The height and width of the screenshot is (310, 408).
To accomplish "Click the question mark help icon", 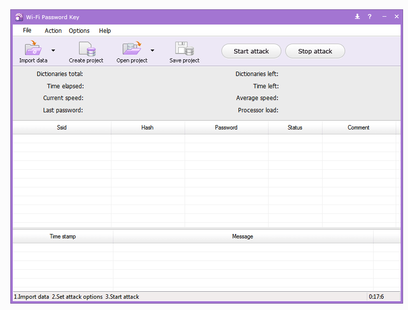I will [370, 17].
